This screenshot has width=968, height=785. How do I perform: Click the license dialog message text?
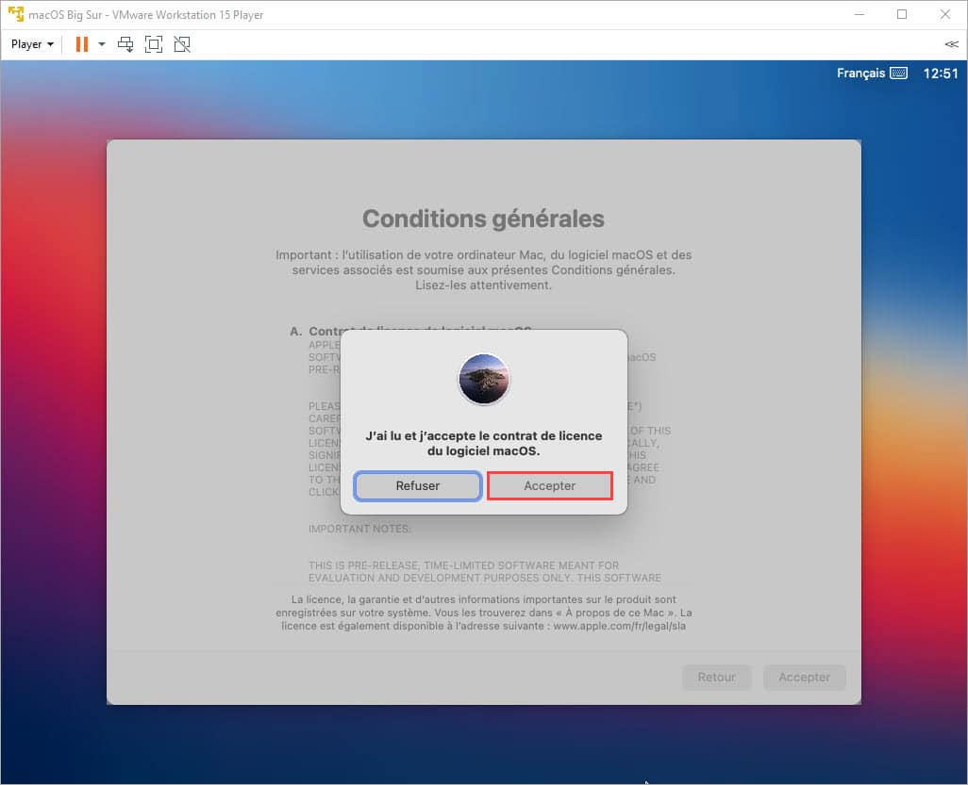(484, 443)
